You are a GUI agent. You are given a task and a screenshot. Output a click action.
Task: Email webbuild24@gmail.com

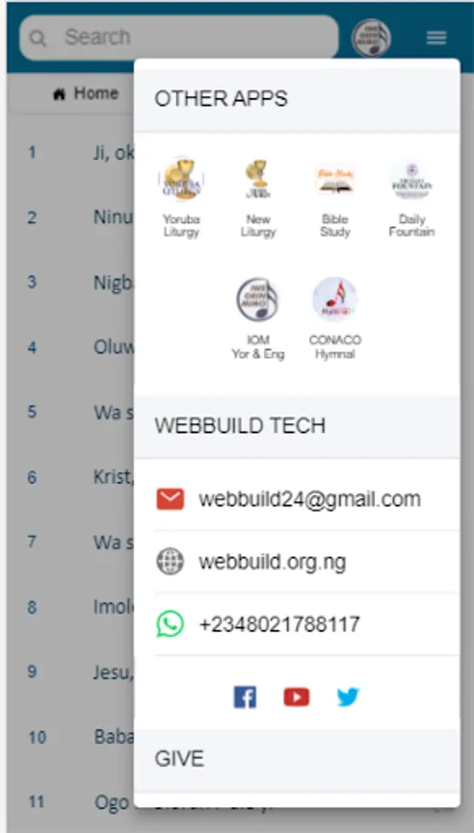[x=307, y=500]
